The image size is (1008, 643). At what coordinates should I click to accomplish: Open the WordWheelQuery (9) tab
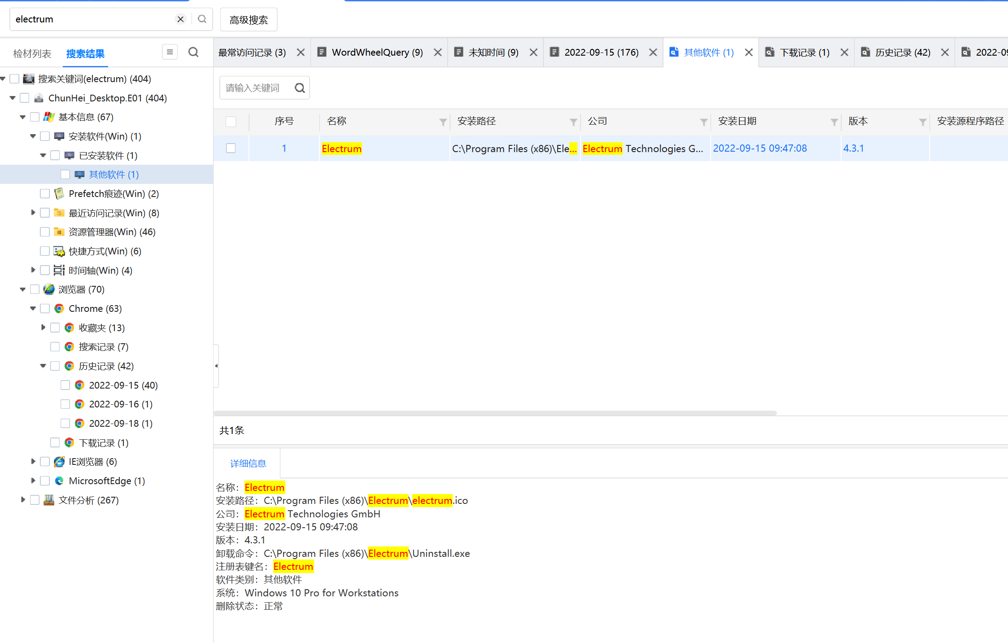click(377, 52)
